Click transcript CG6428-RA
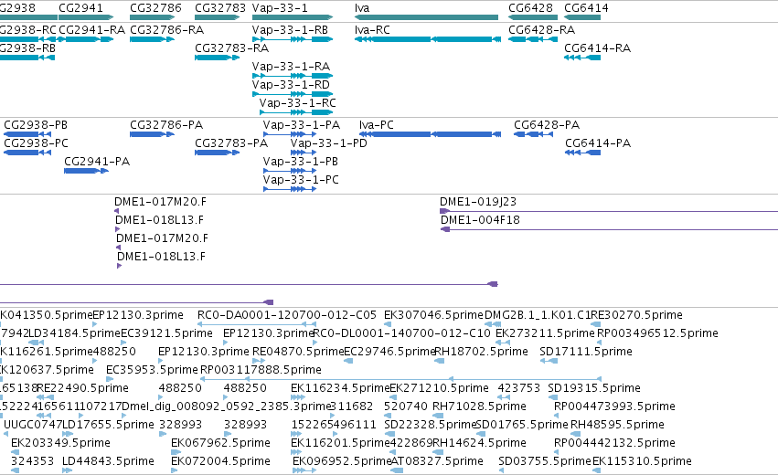Screen dimensions: 778x475 point(542,30)
